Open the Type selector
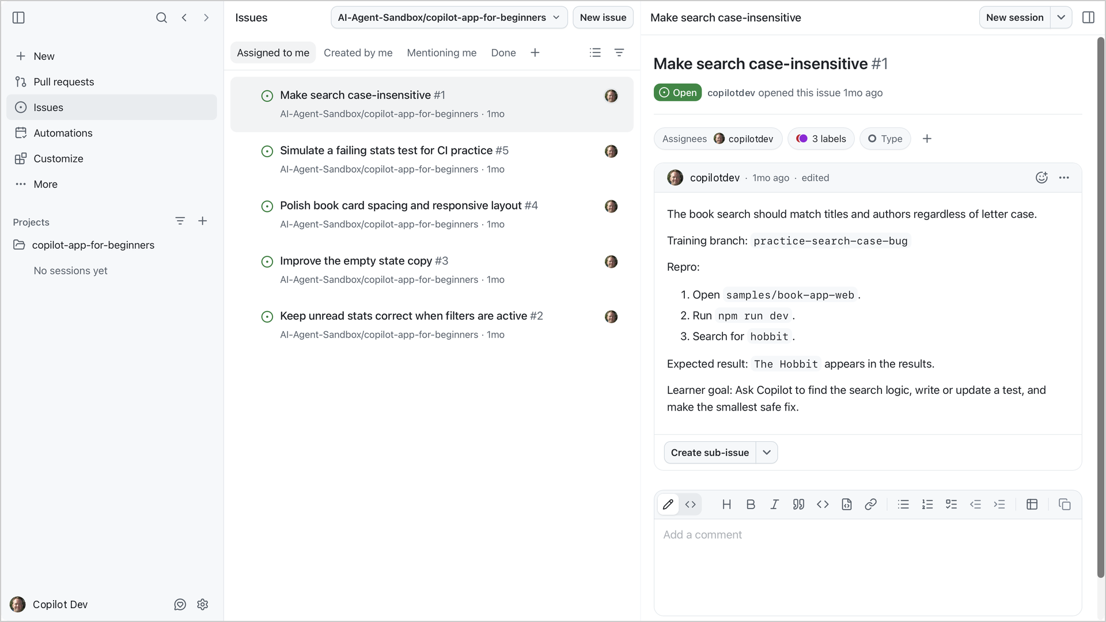The image size is (1106, 622). pos(885,139)
